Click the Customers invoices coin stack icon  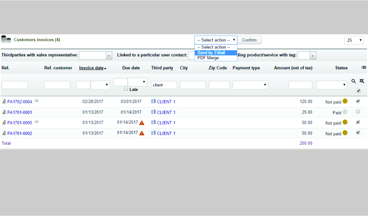pos(6,39)
